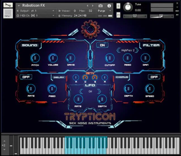Click the camera snapshot icon
The width and height of the screenshot is (181, 156).
(x=101, y=6)
